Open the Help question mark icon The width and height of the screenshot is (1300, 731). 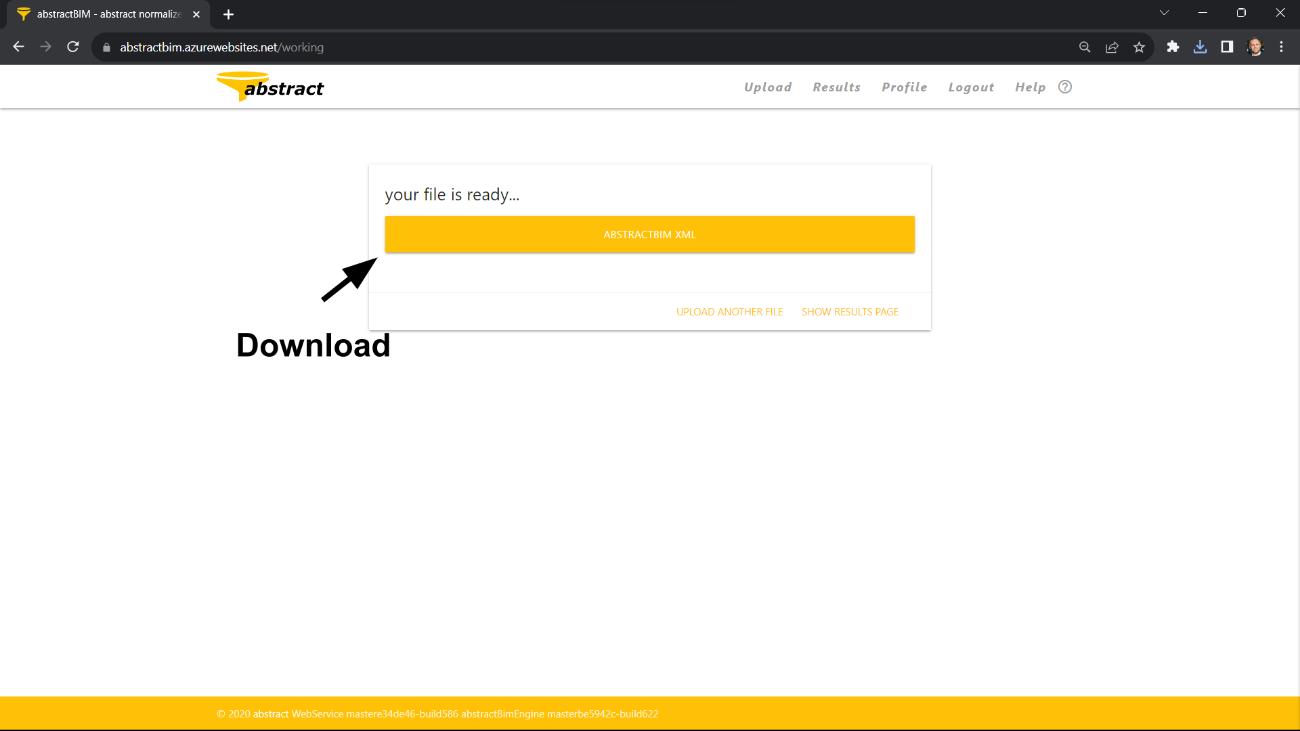coord(1064,87)
